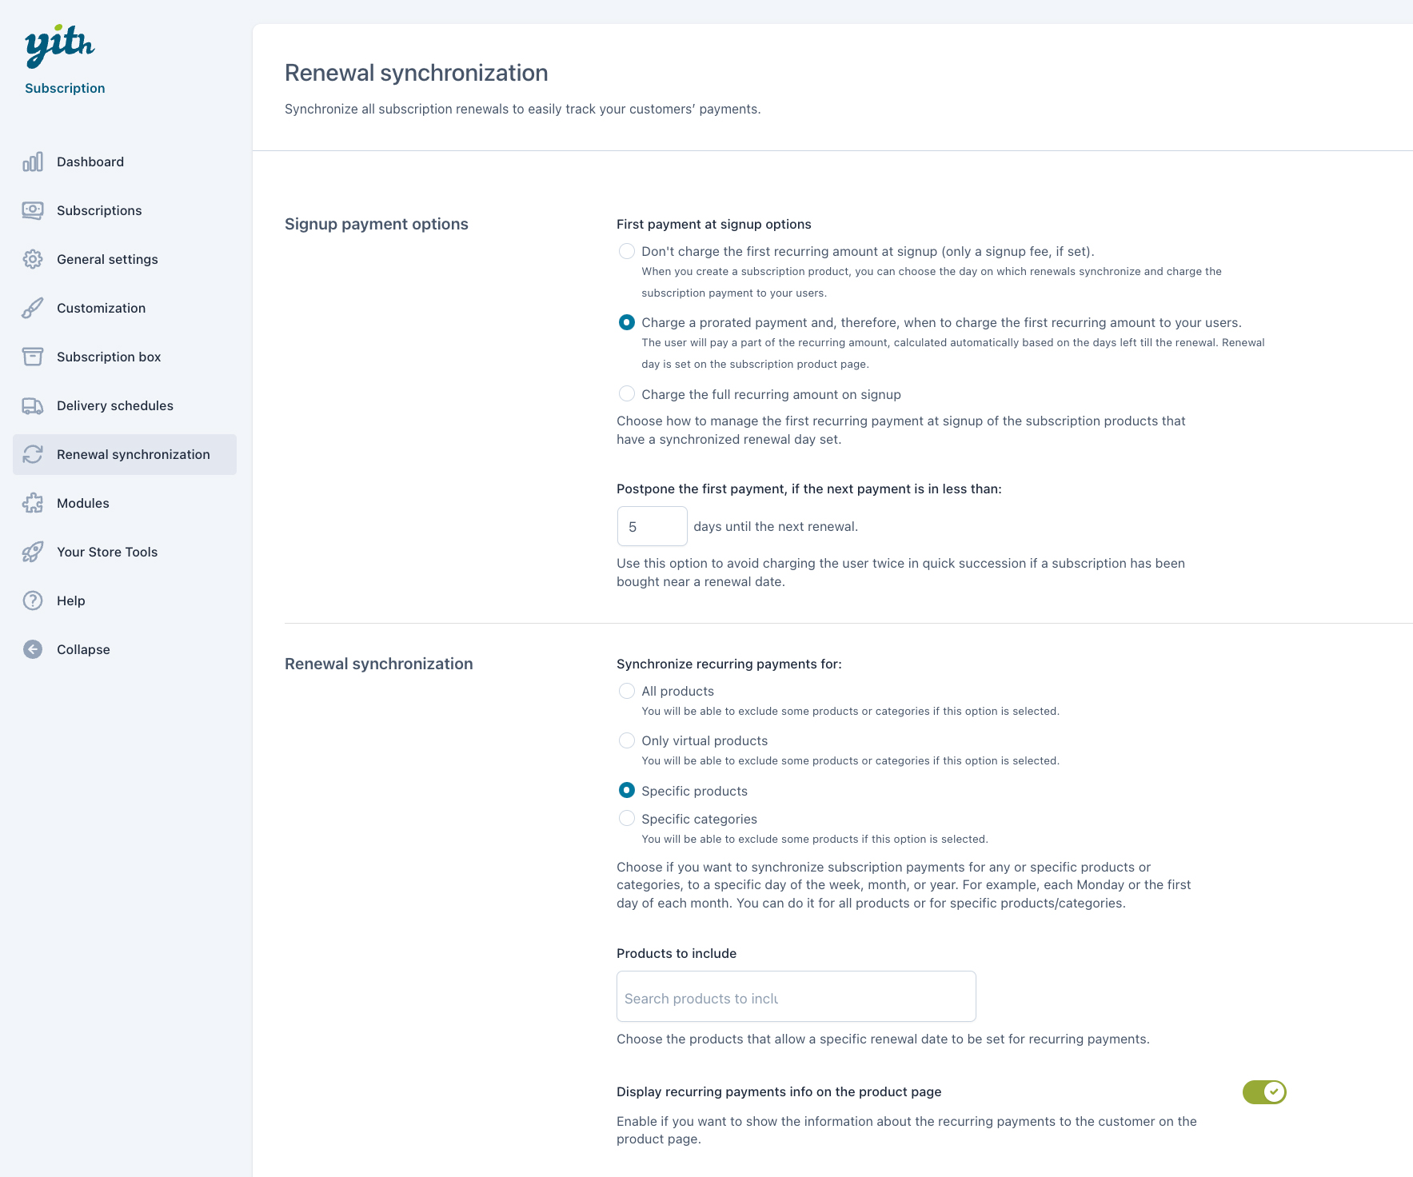This screenshot has width=1413, height=1177.
Task: Click the YITH logo
Action: 59,45
